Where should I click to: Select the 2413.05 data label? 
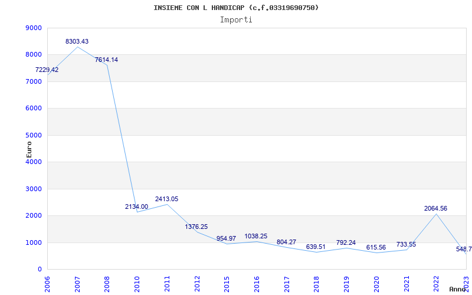[166, 199]
